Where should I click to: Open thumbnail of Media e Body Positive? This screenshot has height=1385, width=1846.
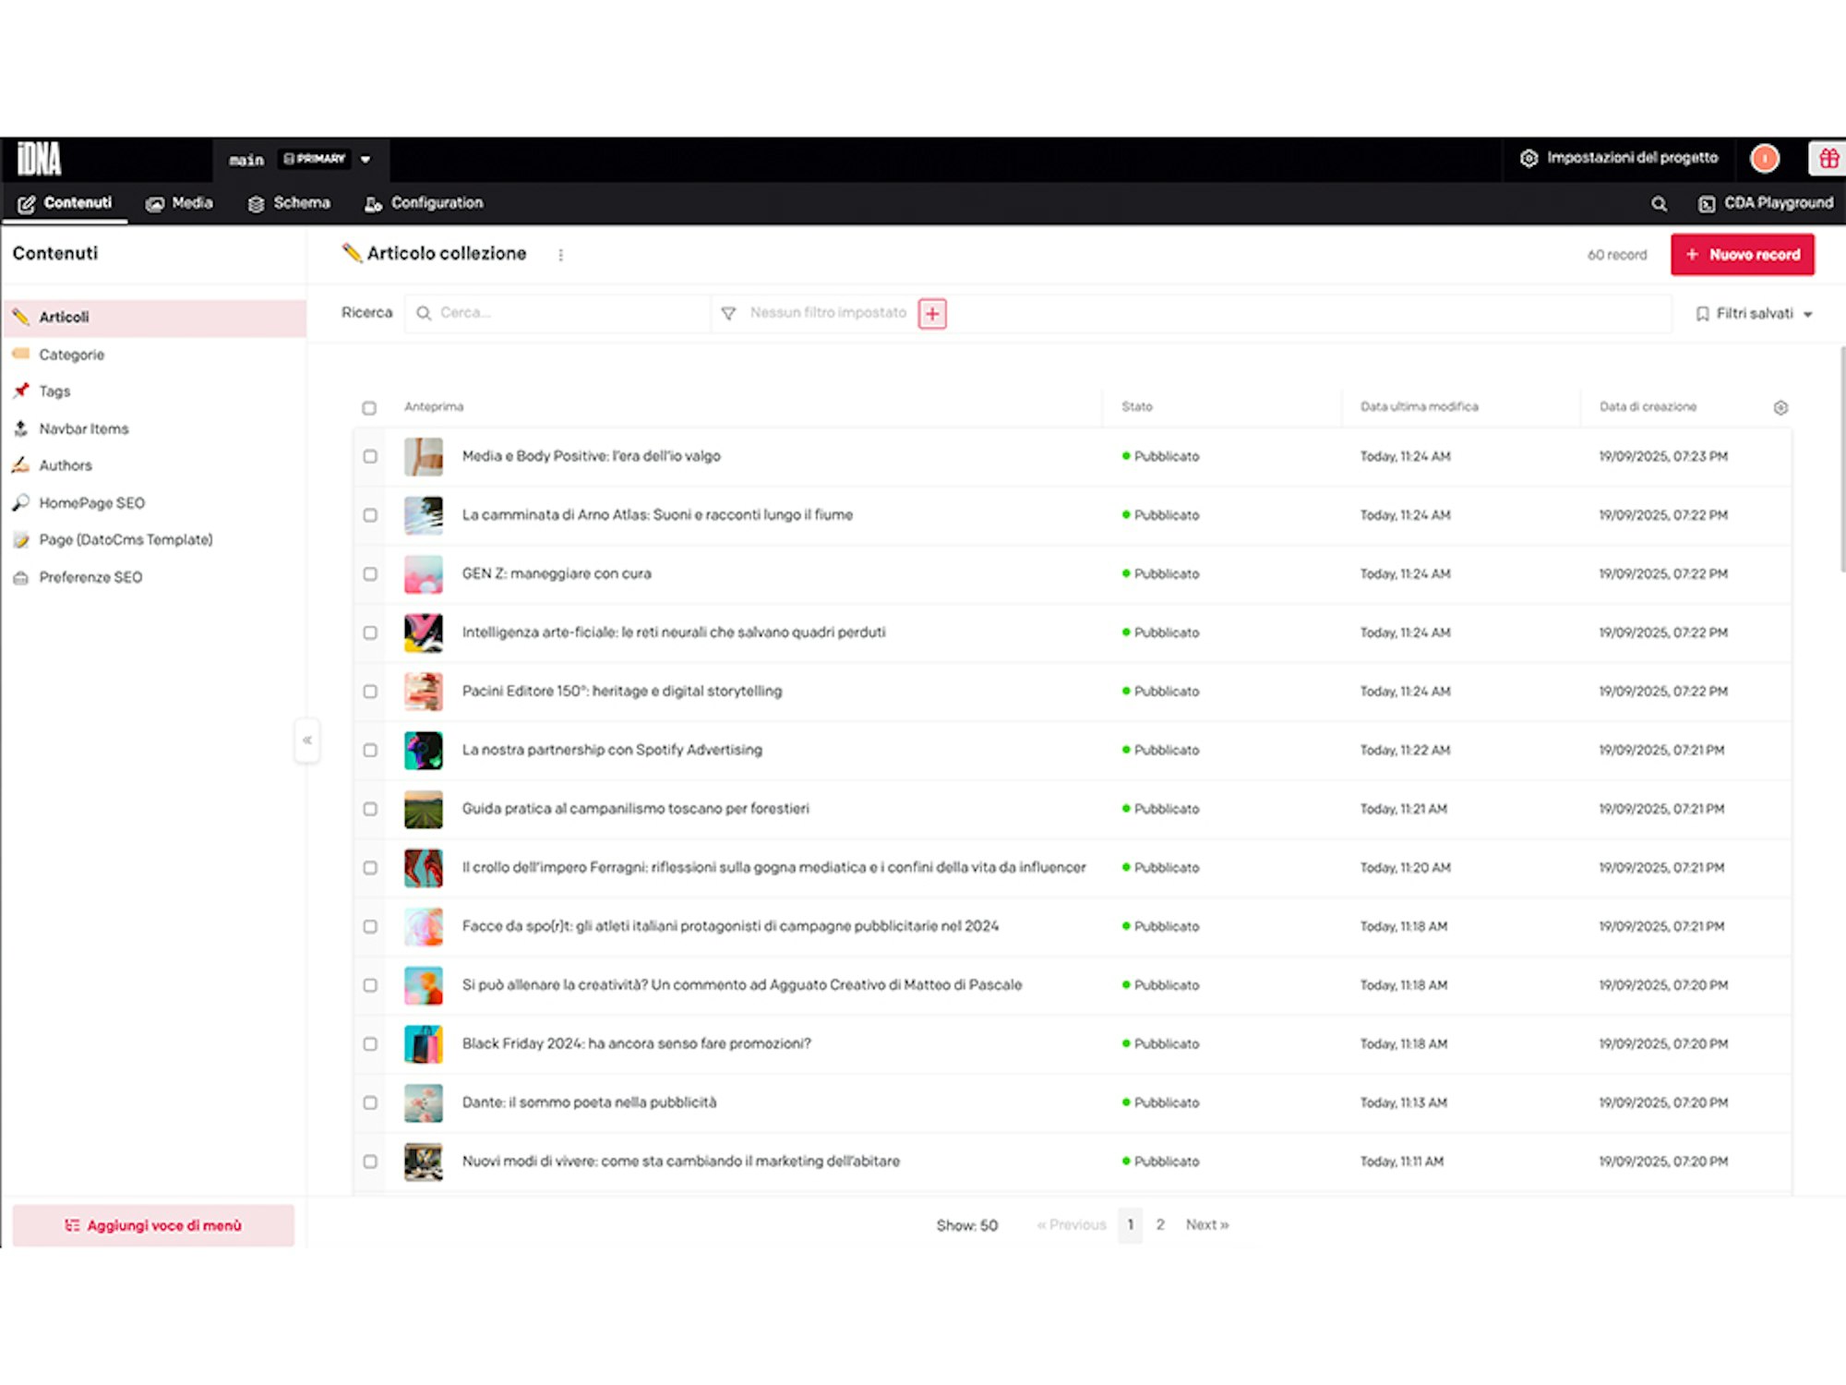click(424, 457)
